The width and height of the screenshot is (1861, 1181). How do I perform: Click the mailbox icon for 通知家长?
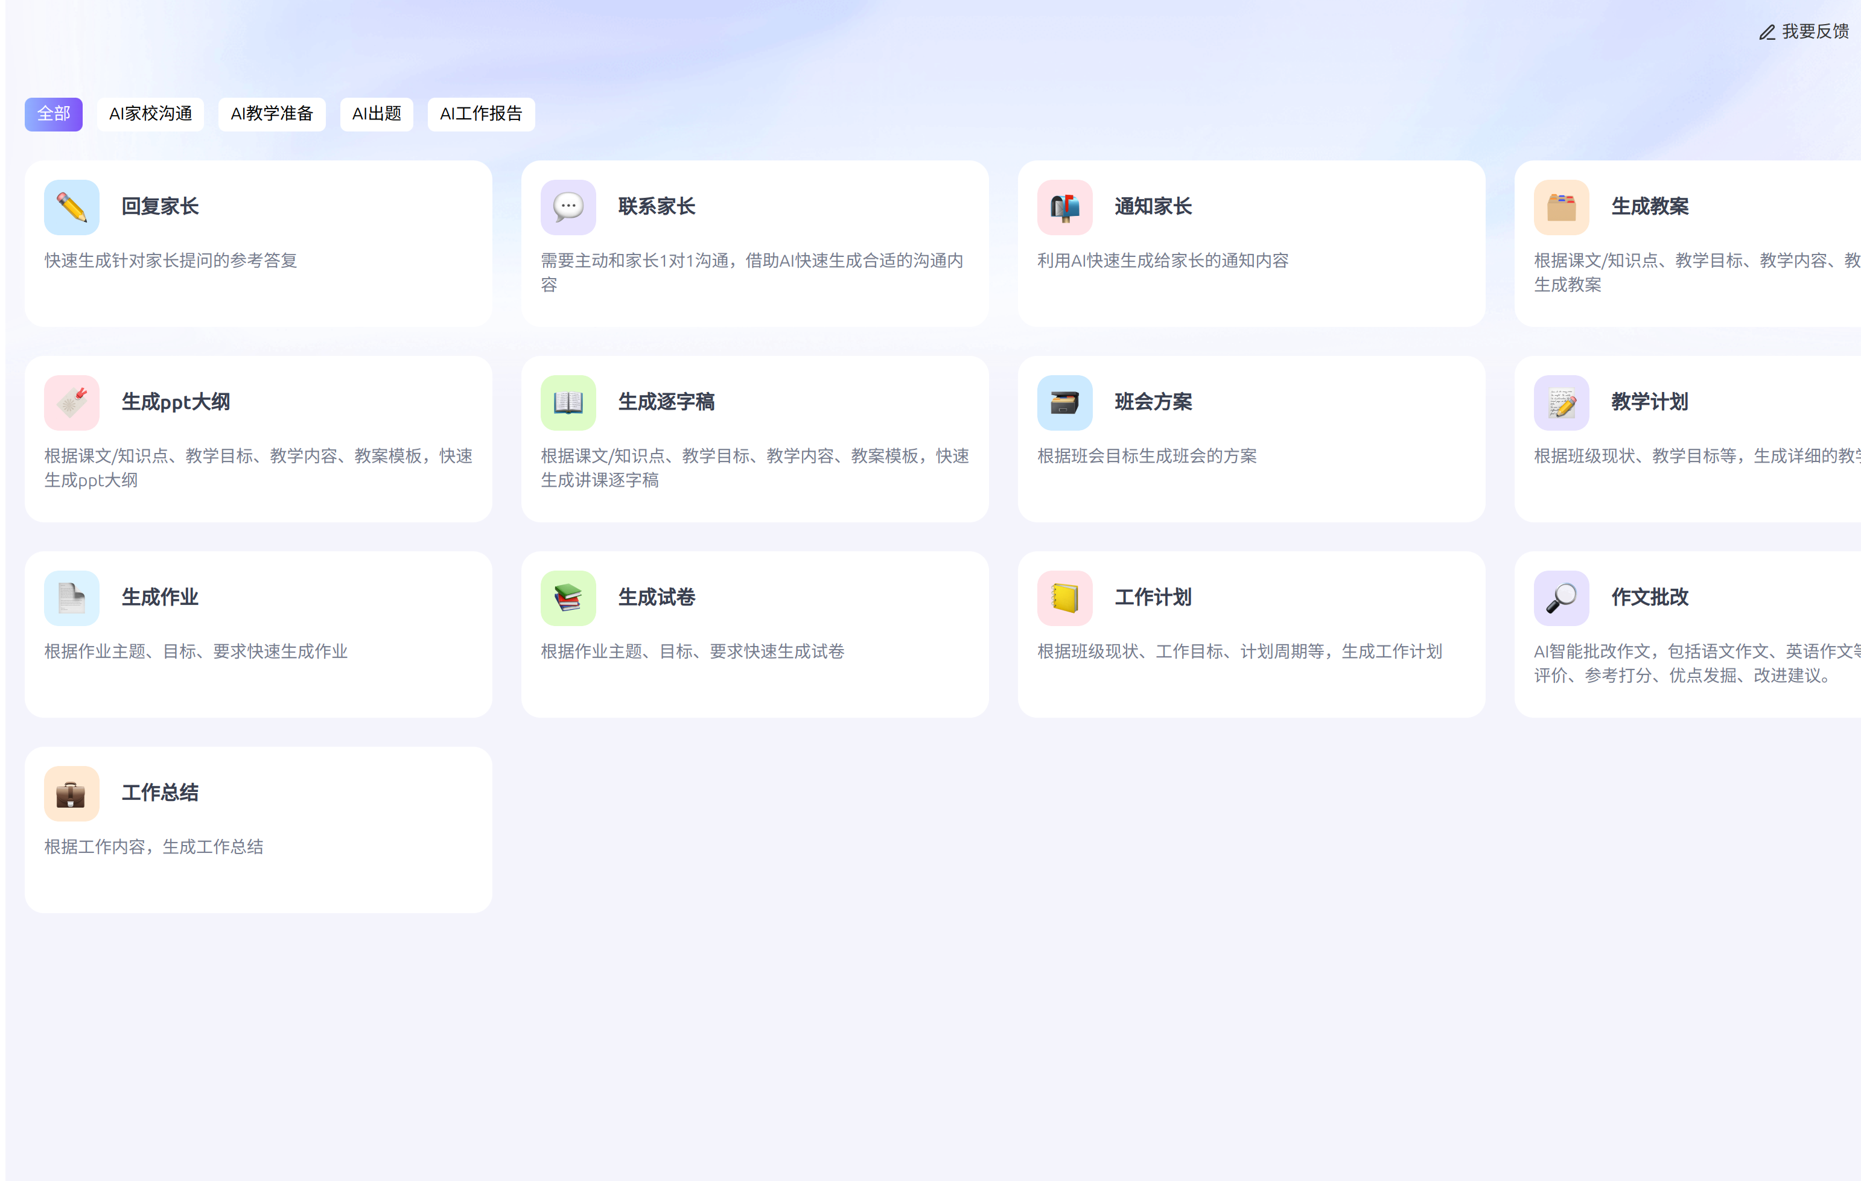(x=1064, y=207)
